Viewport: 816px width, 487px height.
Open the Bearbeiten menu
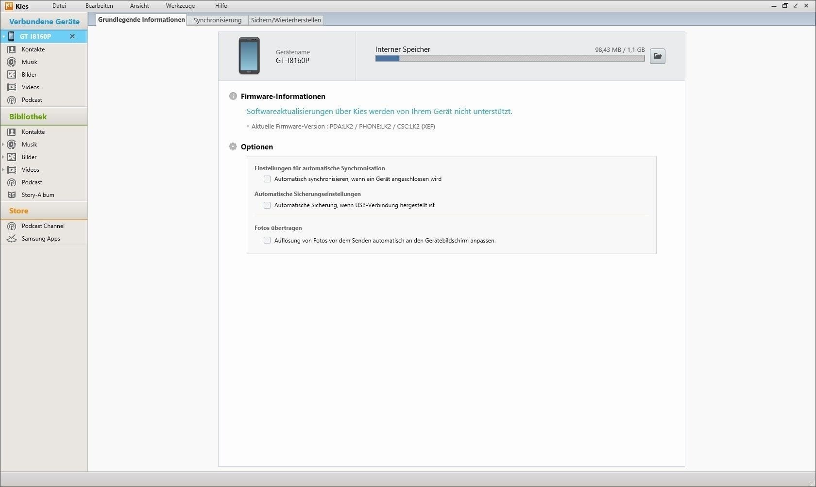(99, 6)
